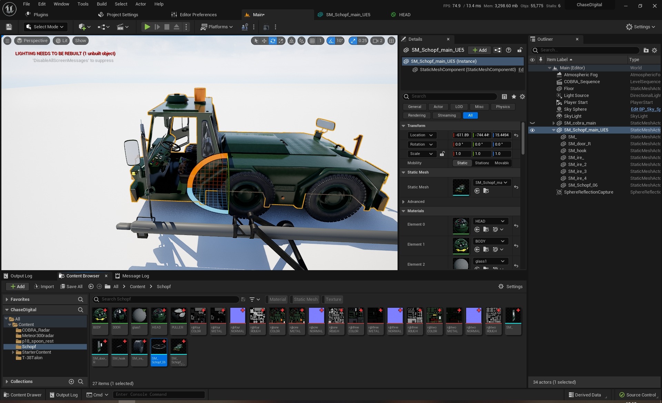Toggle the Details panel lock icon
This screenshot has width=662, height=403.
[x=520, y=50]
